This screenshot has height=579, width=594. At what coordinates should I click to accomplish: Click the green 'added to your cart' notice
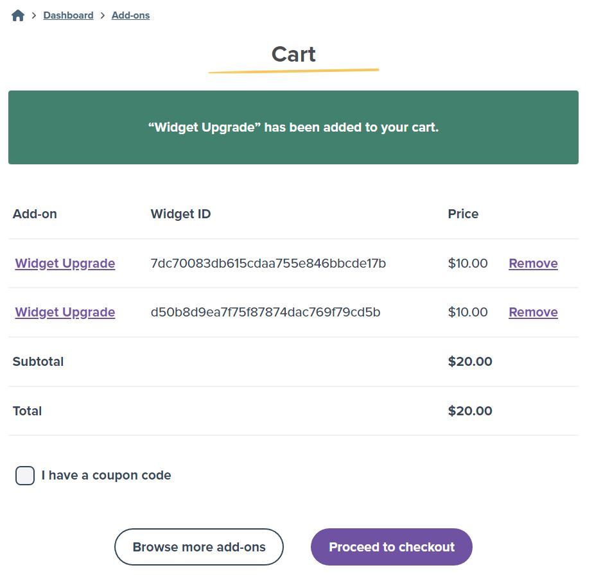293,127
